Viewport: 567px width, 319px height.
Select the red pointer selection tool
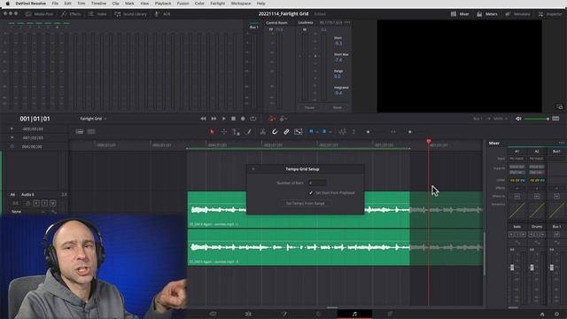point(212,132)
